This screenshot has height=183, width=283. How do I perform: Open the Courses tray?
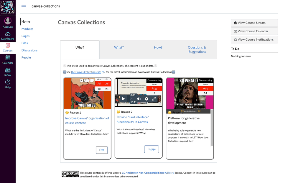pyautogui.click(x=8, y=48)
